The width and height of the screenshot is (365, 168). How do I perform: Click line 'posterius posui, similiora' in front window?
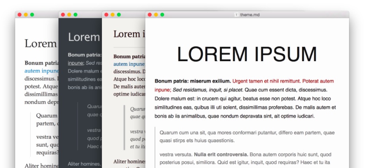click(x=245, y=162)
